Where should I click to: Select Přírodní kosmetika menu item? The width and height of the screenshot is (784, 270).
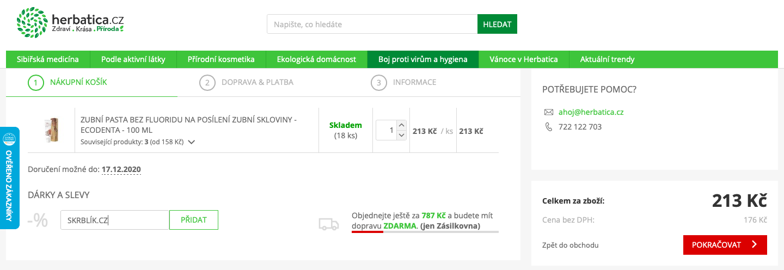coord(221,59)
